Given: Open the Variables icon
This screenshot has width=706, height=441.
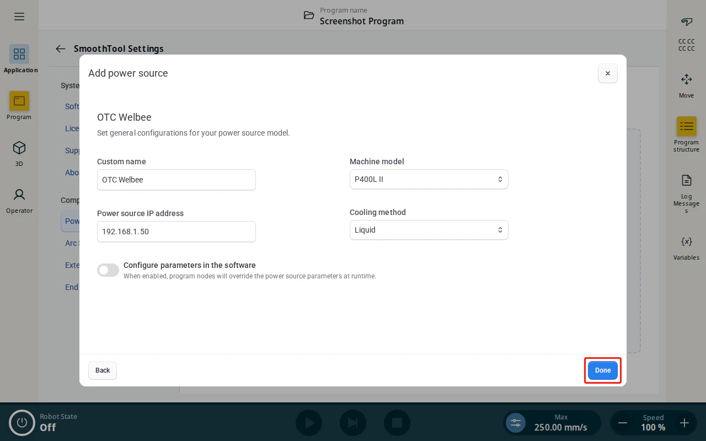Looking at the screenshot, I should coord(687,241).
